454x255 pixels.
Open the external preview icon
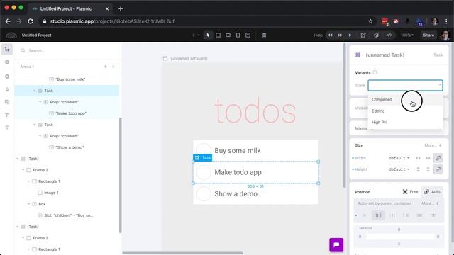pyautogui.click(x=363, y=35)
